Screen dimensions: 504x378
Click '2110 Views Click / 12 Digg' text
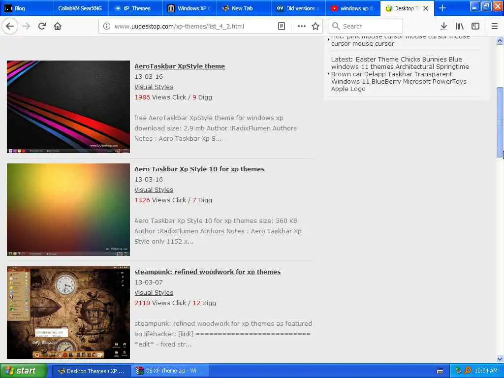[175, 303]
